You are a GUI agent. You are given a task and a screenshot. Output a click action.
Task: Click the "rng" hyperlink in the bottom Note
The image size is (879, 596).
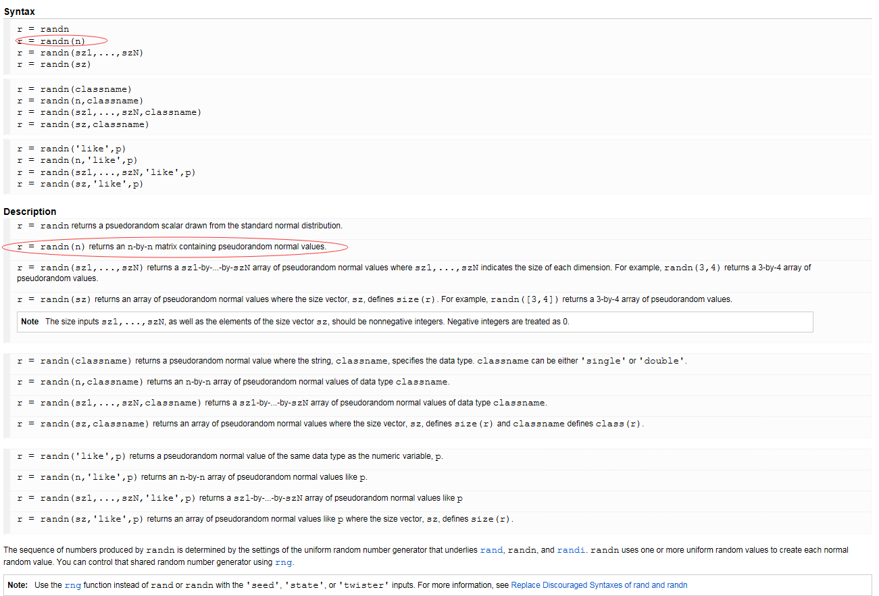[x=72, y=585]
